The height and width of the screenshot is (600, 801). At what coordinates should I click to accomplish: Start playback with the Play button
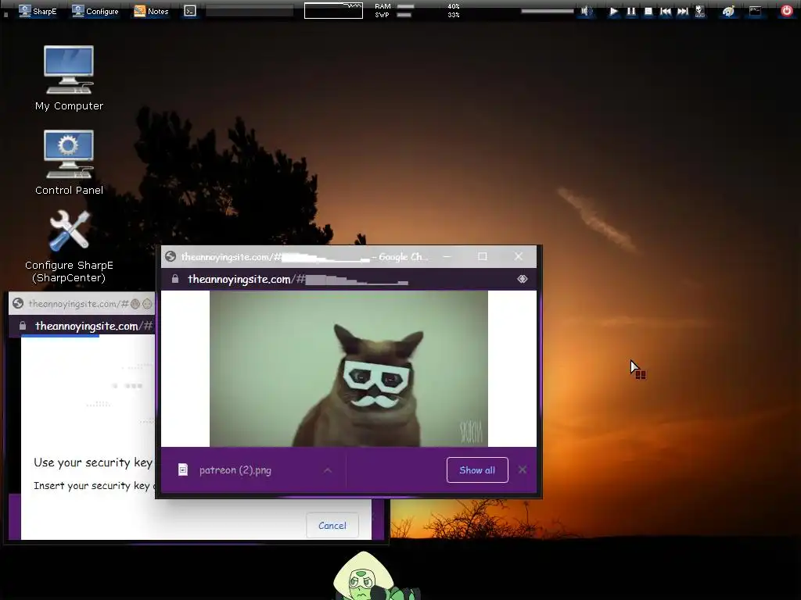[x=613, y=11]
